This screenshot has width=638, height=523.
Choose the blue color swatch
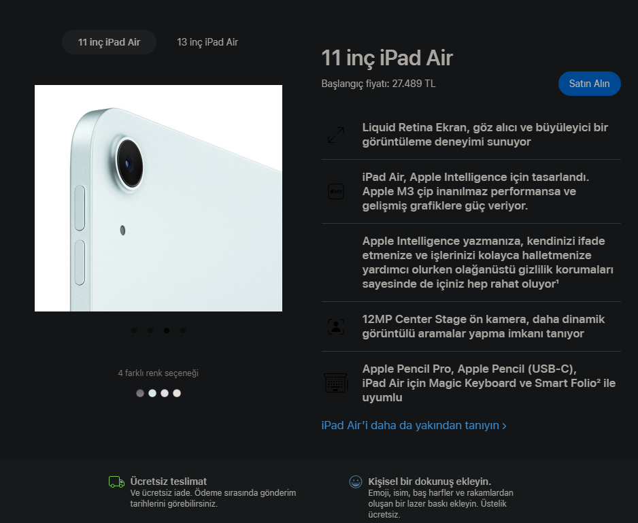coord(152,393)
